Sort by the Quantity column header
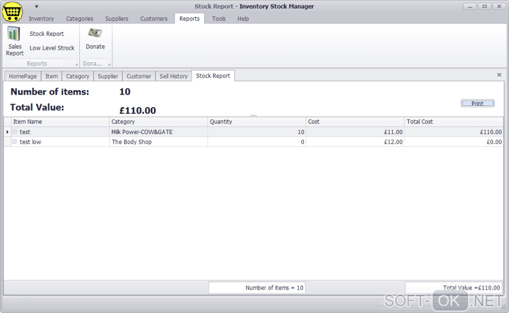This screenshot has height=313, width=509. [x=257, y=122]
